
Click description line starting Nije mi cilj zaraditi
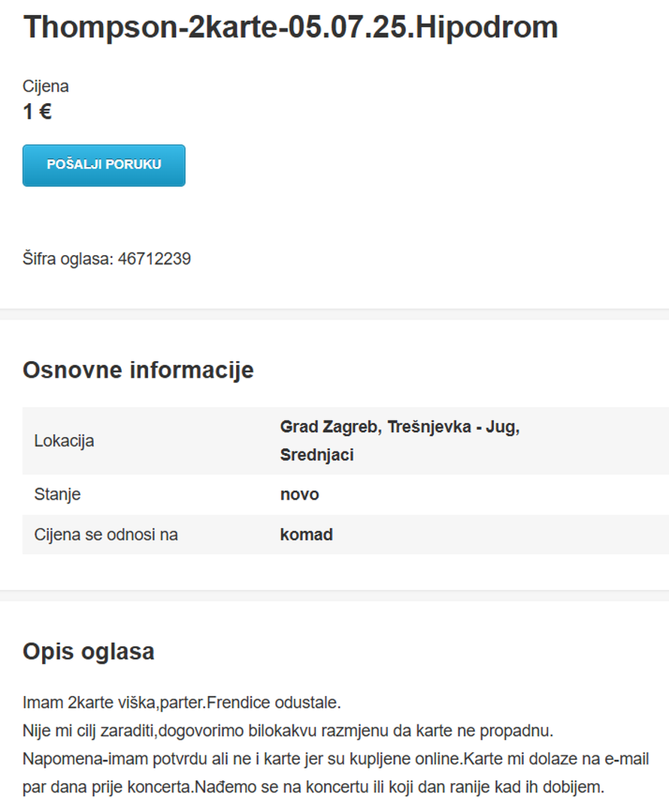[288, 731]
